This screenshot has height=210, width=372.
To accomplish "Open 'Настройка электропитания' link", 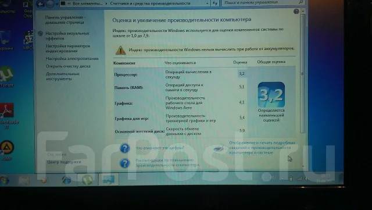I will coord(72,58).
